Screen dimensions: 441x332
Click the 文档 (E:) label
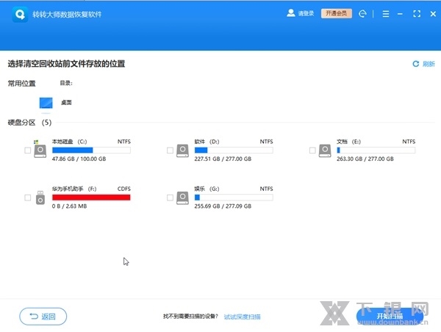pyautogui.click(x=348, y=142)
